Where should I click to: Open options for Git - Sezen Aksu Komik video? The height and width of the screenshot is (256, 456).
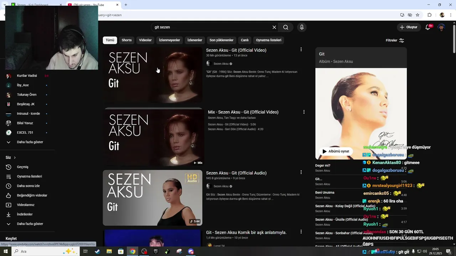click(x=301, y=232)
